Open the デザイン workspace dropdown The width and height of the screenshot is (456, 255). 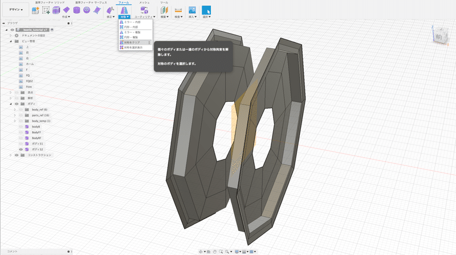pos(16,10)
